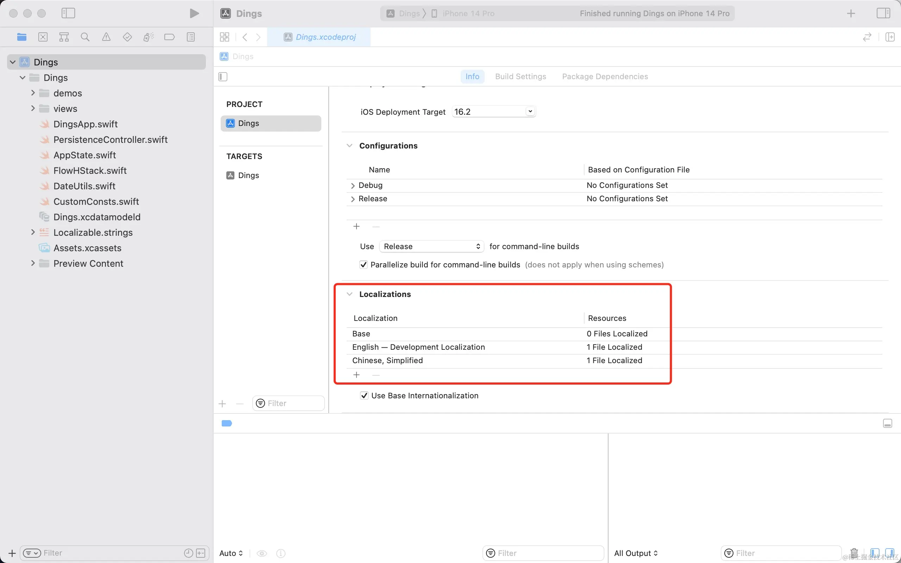
Task: Switch to Package Dependencies tab
Action: [x=605, y=76]
